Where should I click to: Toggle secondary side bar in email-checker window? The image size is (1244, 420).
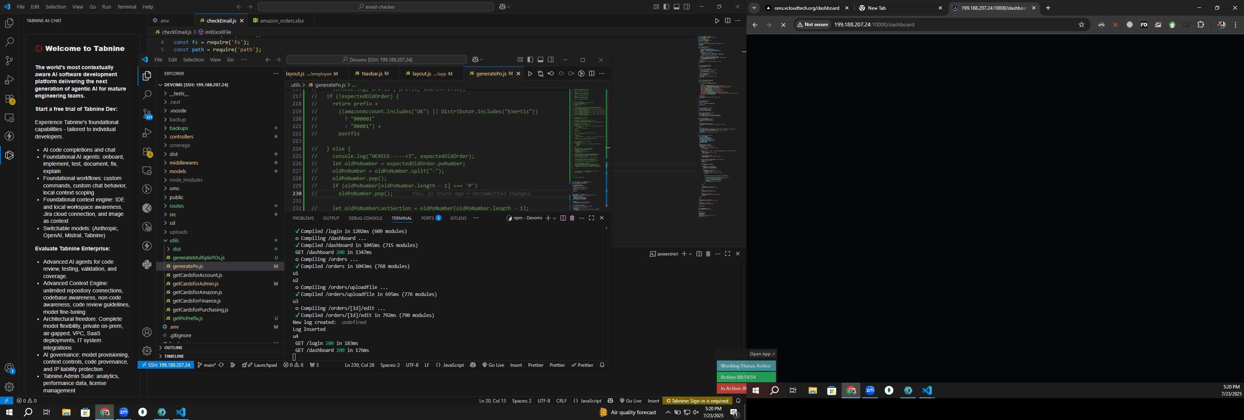[x=687, y=7]
